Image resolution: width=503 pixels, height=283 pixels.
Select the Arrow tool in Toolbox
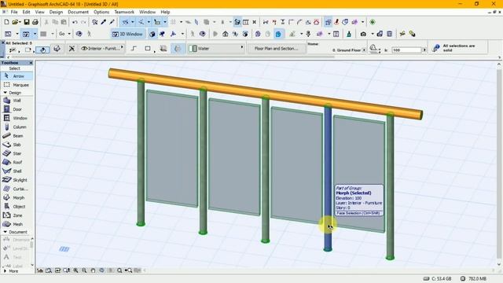[17, 76]
